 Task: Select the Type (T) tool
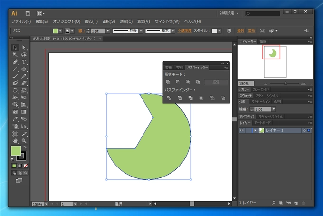(x=24, y=62)
